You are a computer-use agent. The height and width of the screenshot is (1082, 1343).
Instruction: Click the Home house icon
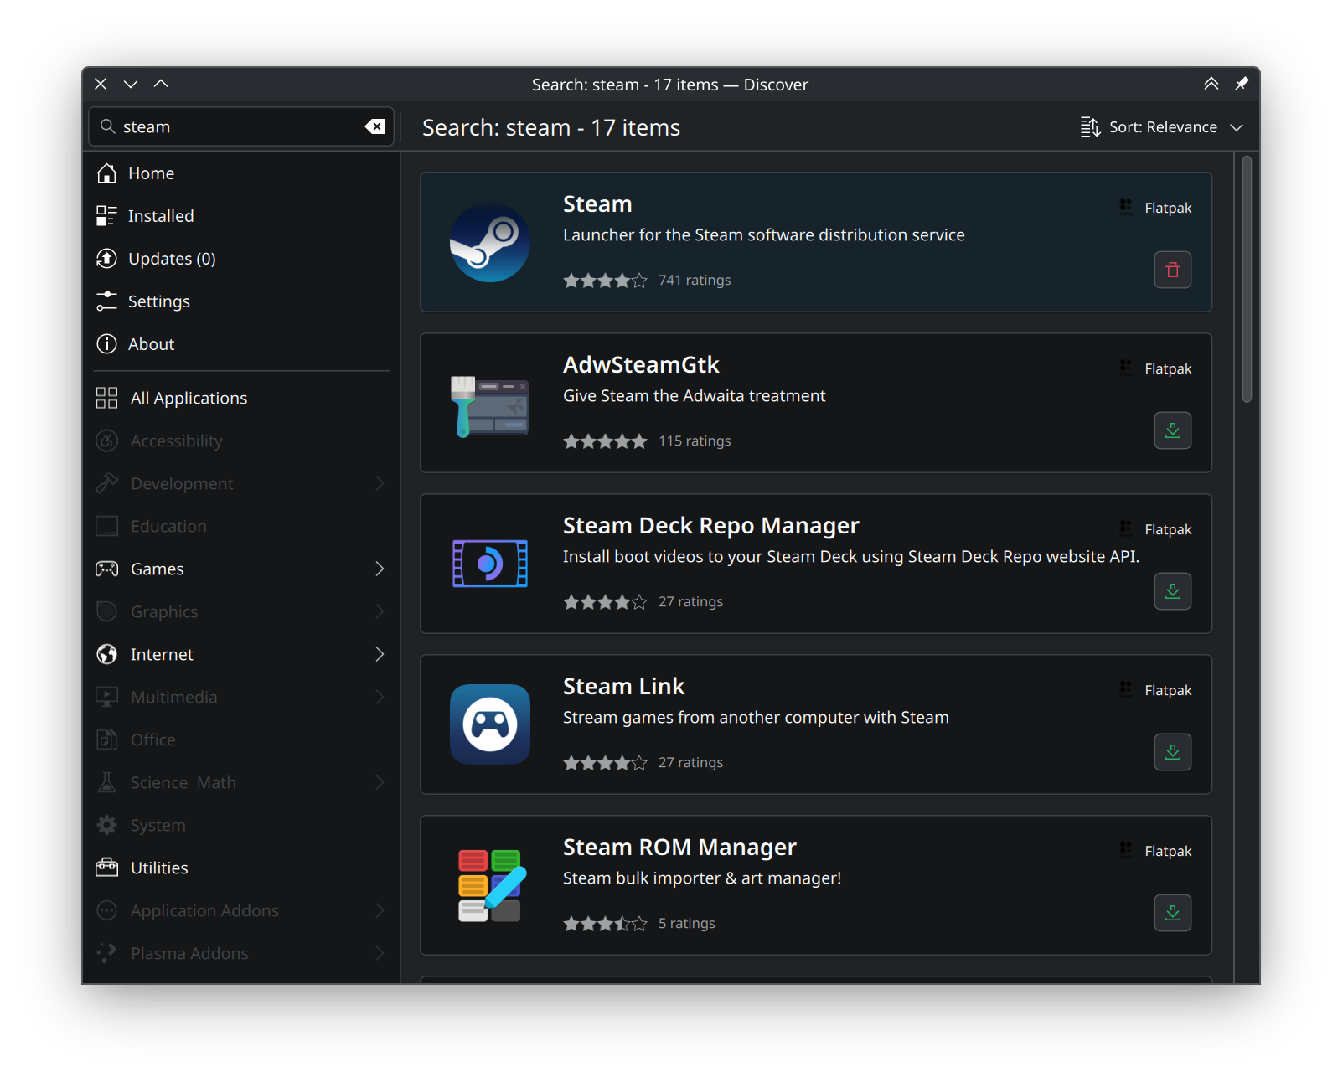pos(106,173)
